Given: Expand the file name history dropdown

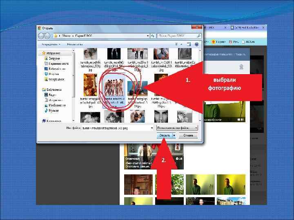Looking at the screenshot, I should [x=151, y=128].
